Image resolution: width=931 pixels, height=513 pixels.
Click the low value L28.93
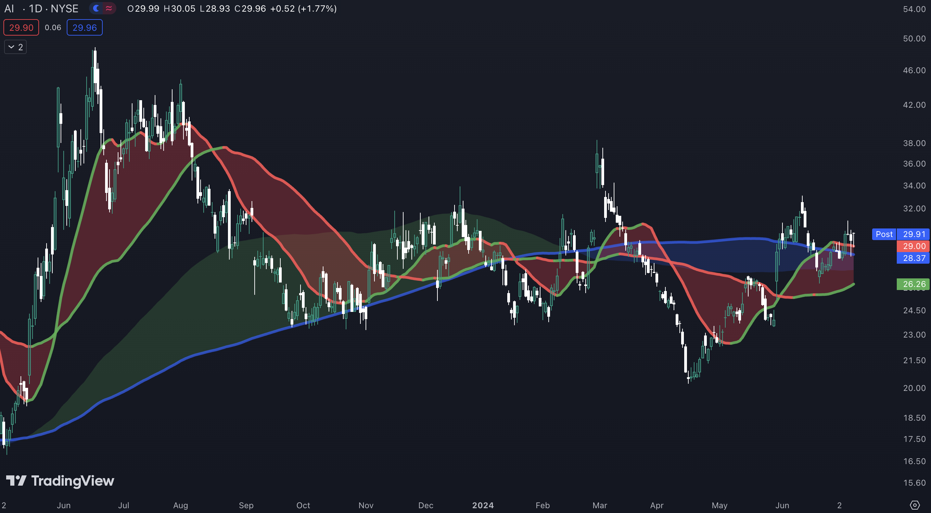(215, 8)
